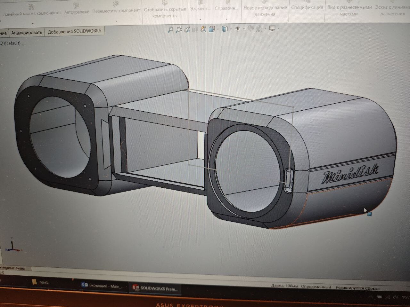Expand the Display Style dropdown arrow
Viewport: 410px width, 307px height.
pos(231,29)
